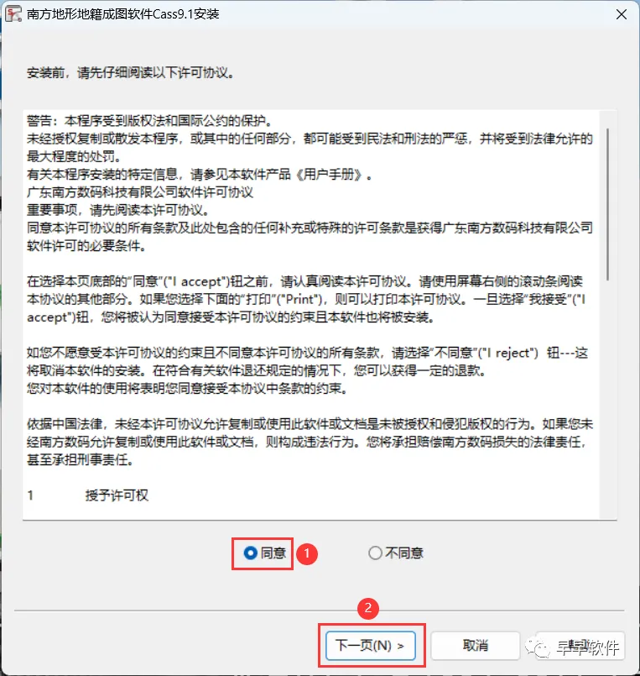The height and width of the screenshot is (676, 640).
Task: Click the 授予许可权 section heading line
Action: coord(88,495)
